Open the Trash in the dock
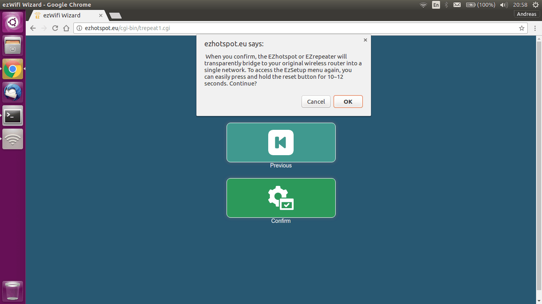 (13, 291)
